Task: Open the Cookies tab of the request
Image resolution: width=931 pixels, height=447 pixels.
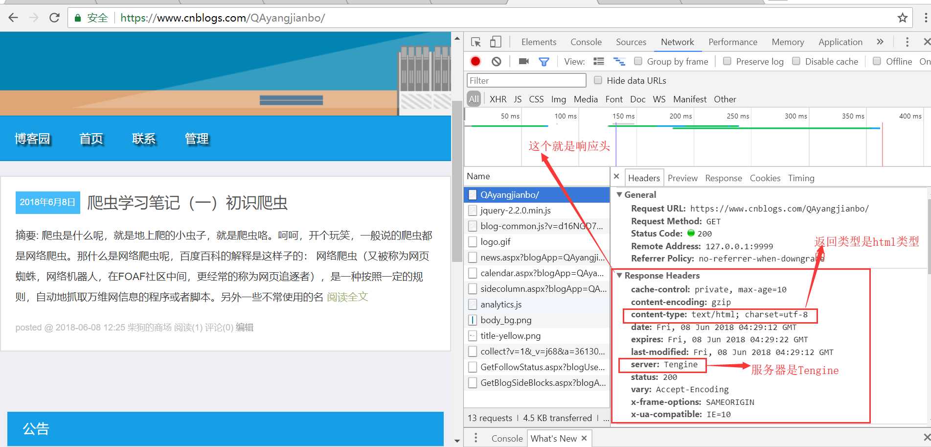Action: point(765,178)
